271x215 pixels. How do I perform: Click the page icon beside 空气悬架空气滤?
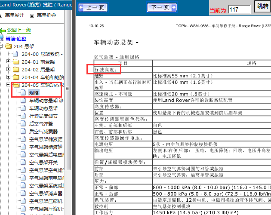23,170
